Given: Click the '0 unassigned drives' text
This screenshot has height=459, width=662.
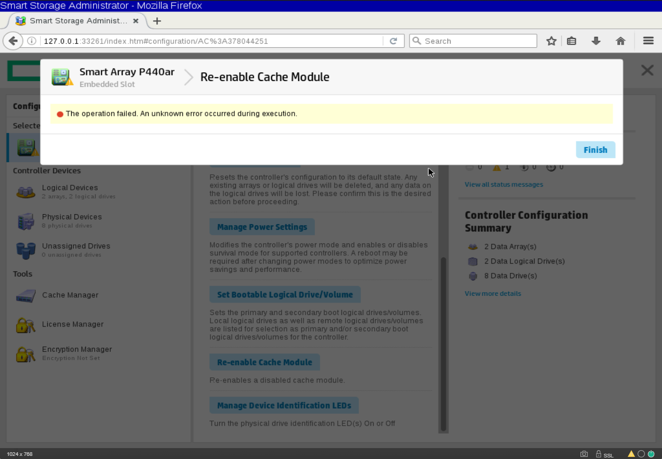Looking at the screenshot, I should point(72,255).
